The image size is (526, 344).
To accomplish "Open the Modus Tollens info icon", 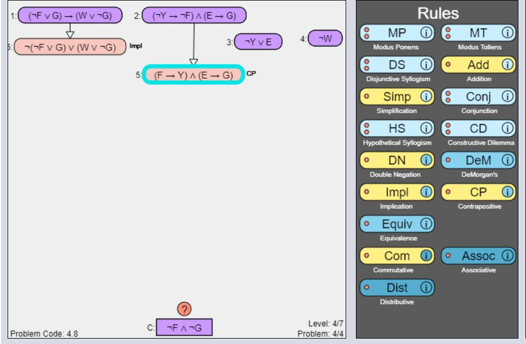I will coord(508,31).
